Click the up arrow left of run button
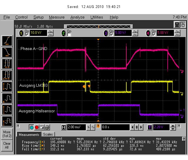 point(18,126)
